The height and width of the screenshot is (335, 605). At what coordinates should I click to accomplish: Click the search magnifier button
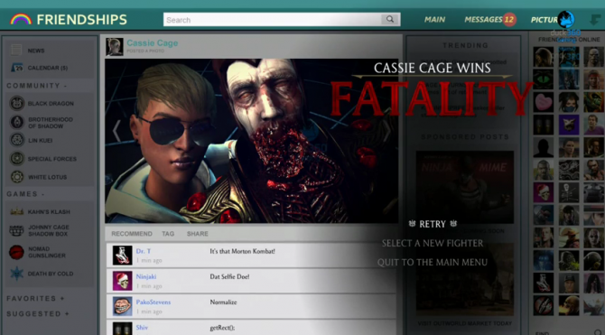click(x=390, y=19)
